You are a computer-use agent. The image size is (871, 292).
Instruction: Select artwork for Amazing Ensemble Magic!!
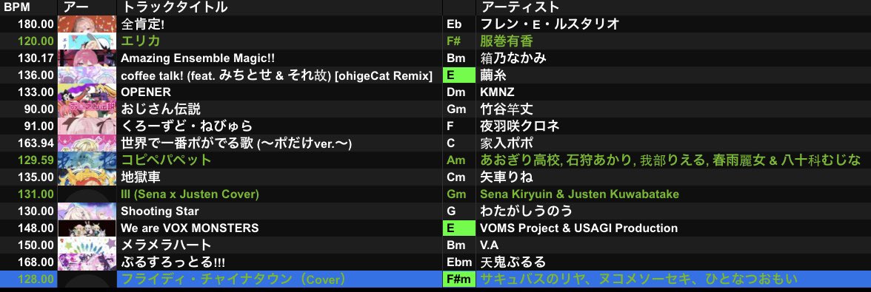pos(87,58)
